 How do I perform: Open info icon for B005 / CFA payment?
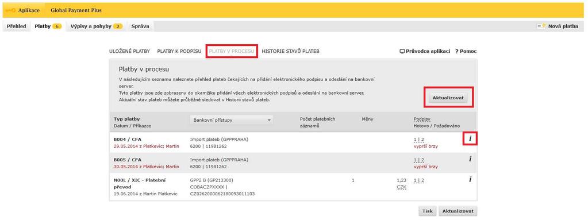point(470,159)
